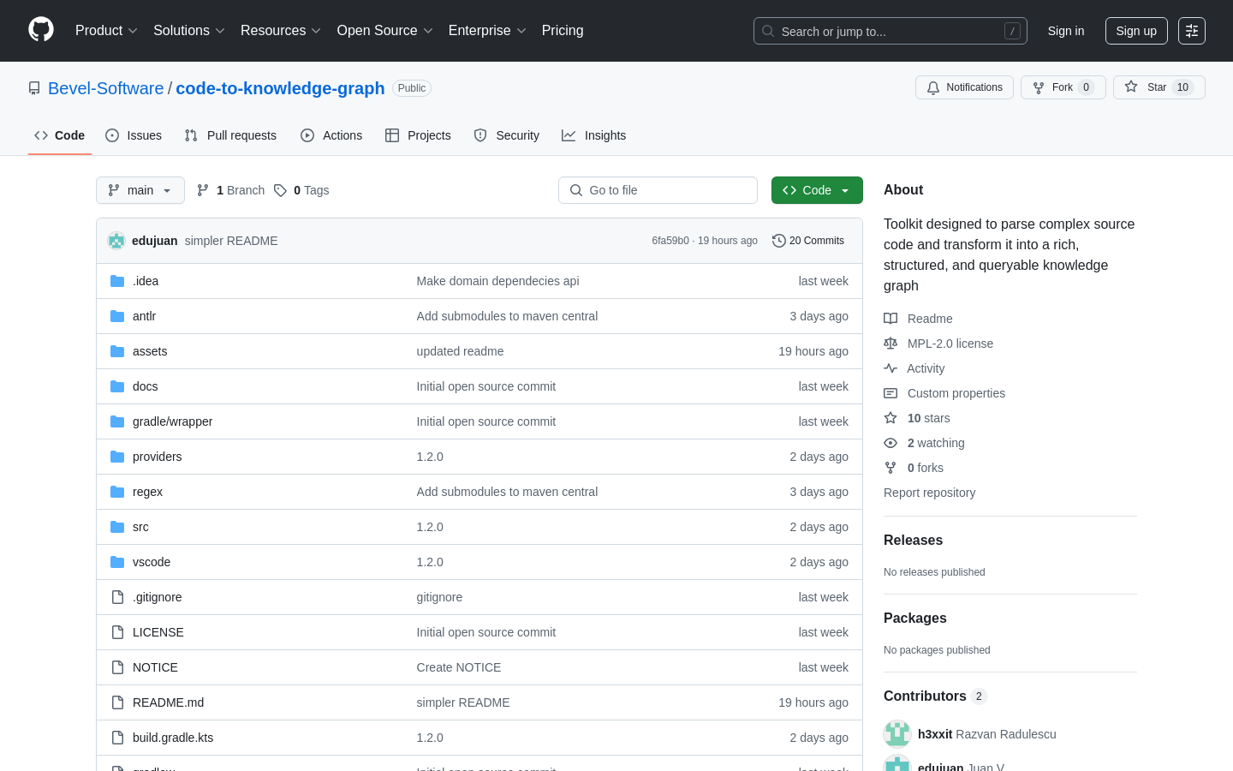Click the antlr folder icon

(x=117, y=316)
